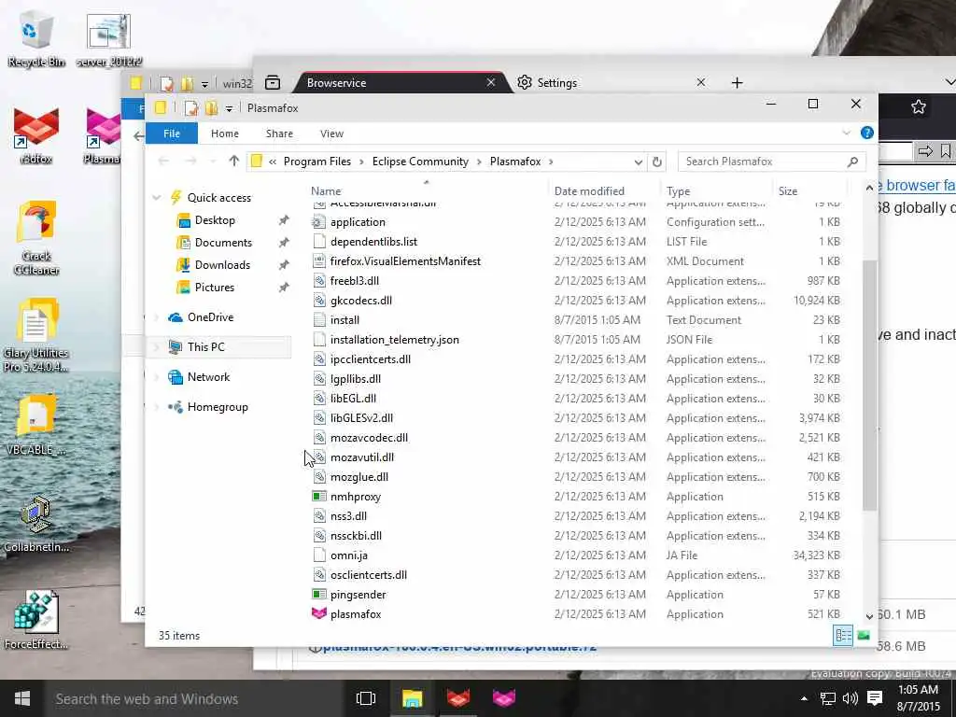Open the Home ribbon tab
This screenshot has width=956, height=717.
pos(225,134)
